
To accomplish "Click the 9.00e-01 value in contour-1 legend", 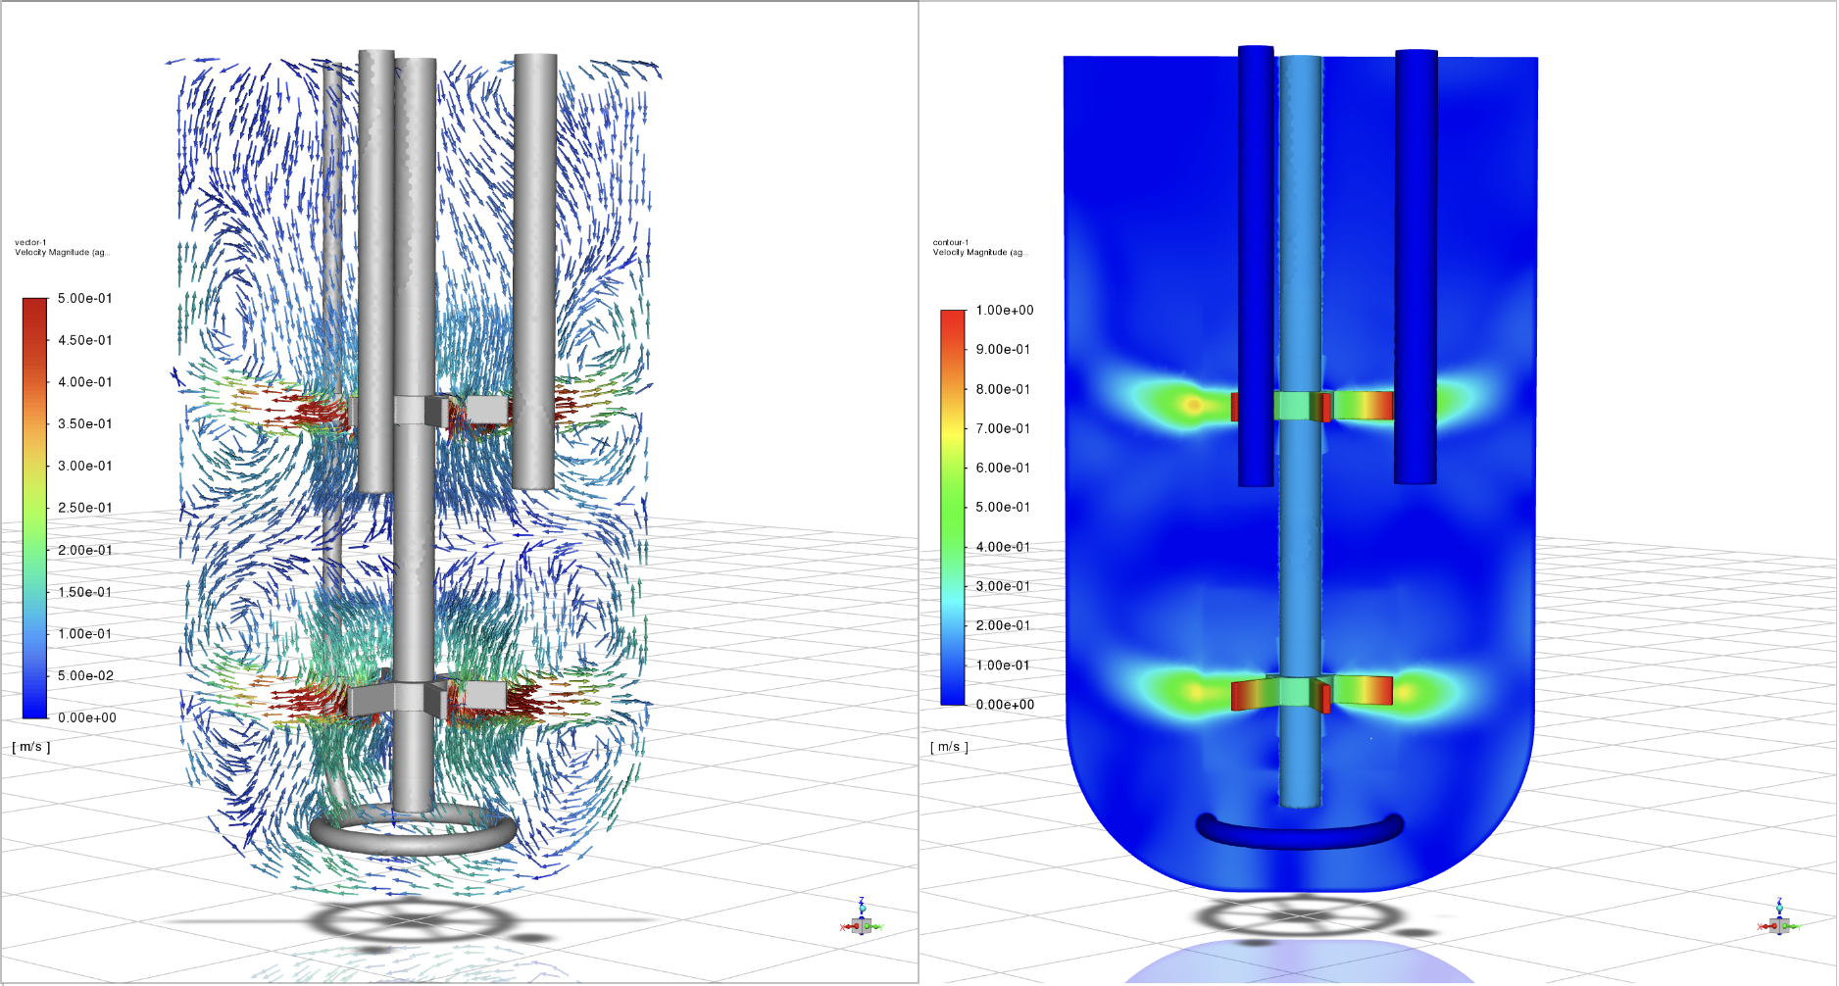I will click(1002, 349).
